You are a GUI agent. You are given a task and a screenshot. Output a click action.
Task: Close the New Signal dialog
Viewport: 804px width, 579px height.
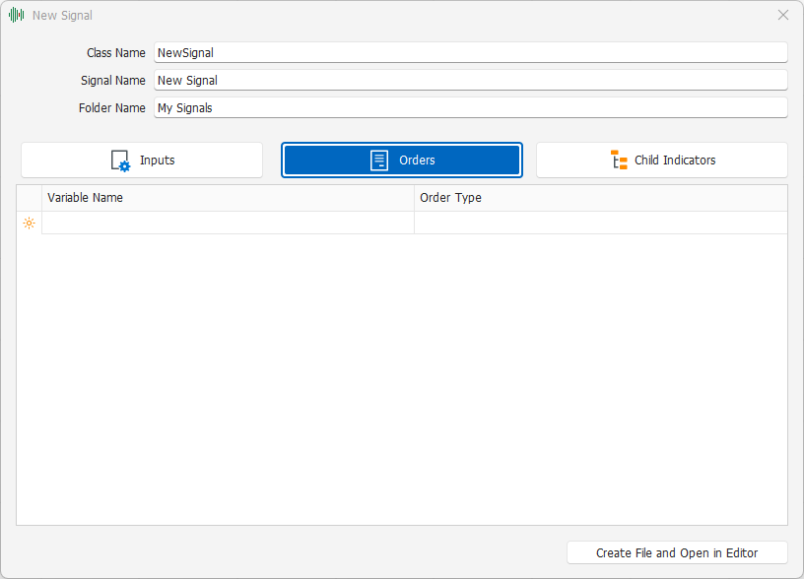tap(783, 15)
